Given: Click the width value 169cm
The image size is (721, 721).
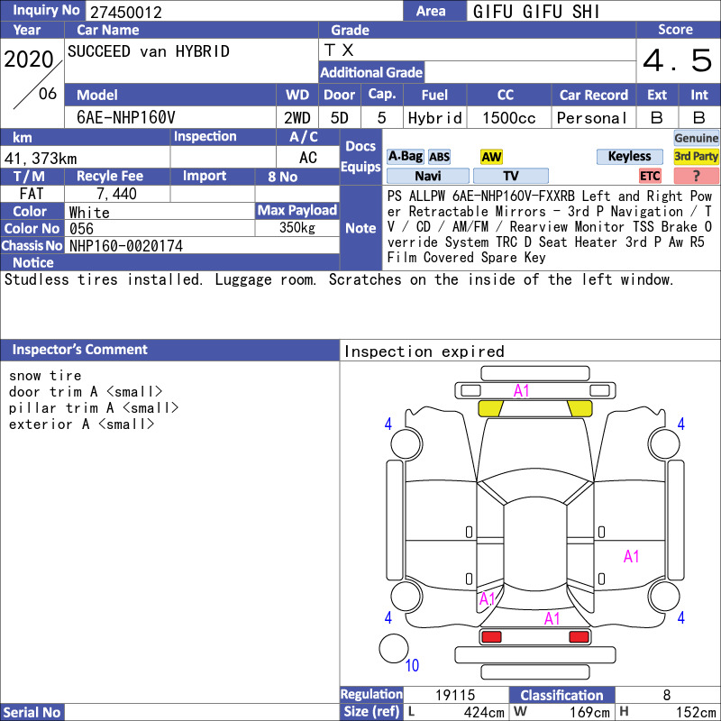Looking at the screenshot, I should (x=589, y=712).
